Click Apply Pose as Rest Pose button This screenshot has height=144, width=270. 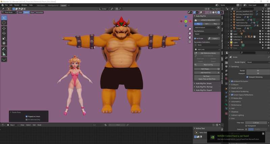click(207, 79)
